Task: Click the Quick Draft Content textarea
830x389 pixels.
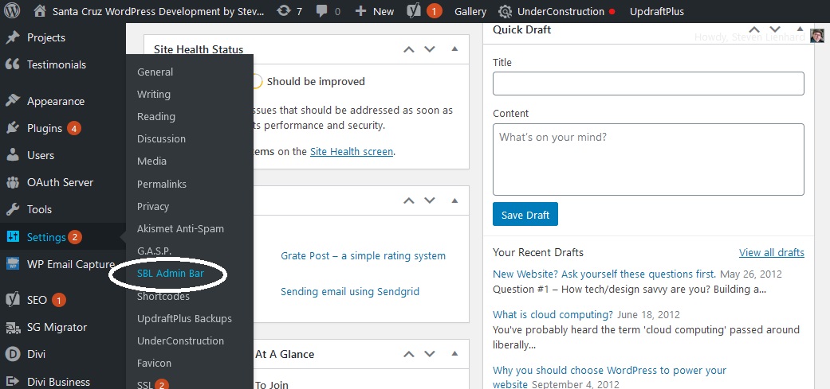Action: pyautogui.click(x=648, y=159)
